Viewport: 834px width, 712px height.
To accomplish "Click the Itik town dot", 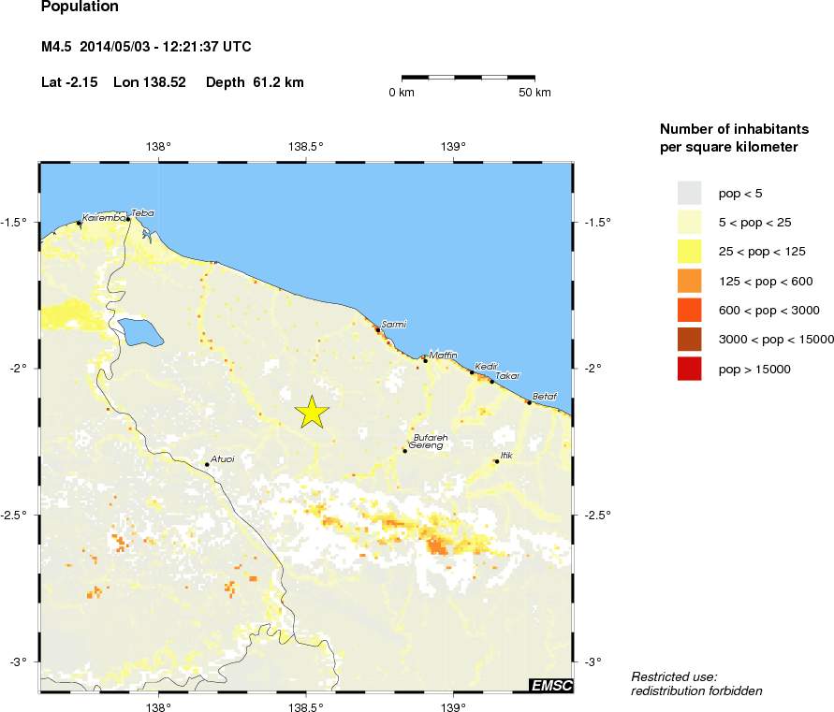I will 497,460.
